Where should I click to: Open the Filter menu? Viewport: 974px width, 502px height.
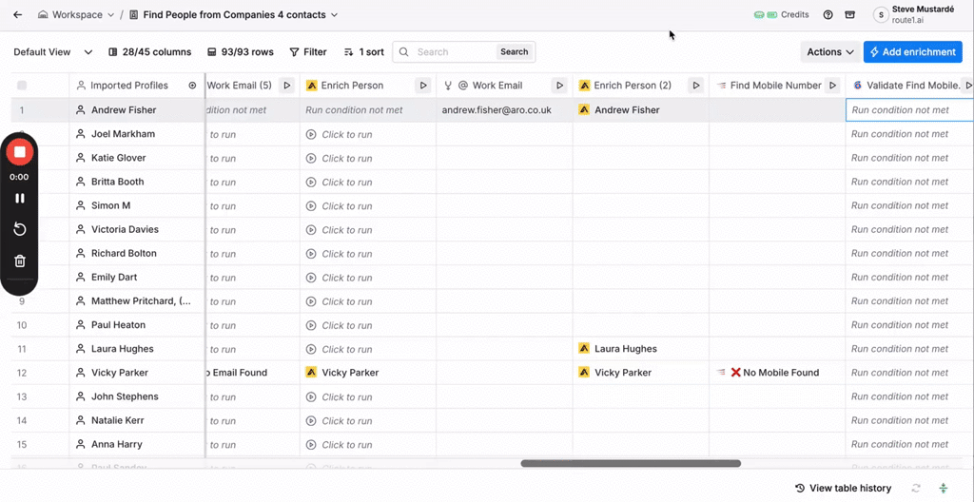click(307, 52)
